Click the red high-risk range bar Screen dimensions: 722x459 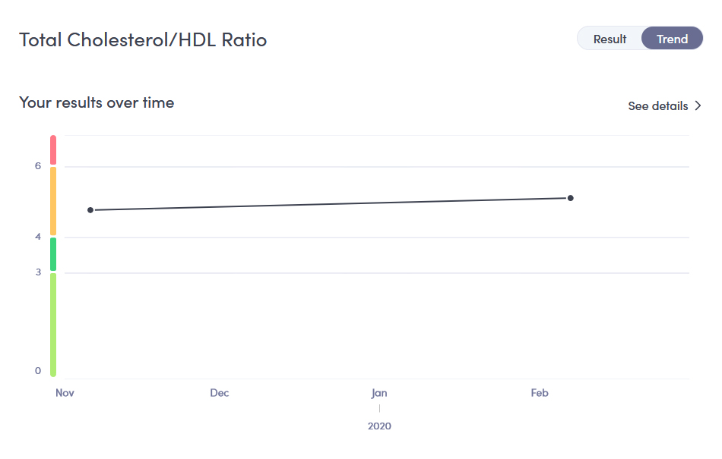[53, 149]
